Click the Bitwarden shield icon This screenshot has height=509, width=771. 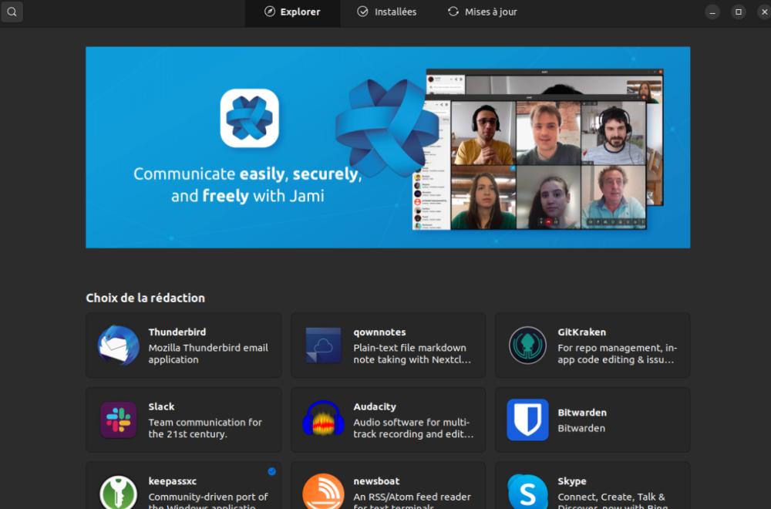(527, 420)
